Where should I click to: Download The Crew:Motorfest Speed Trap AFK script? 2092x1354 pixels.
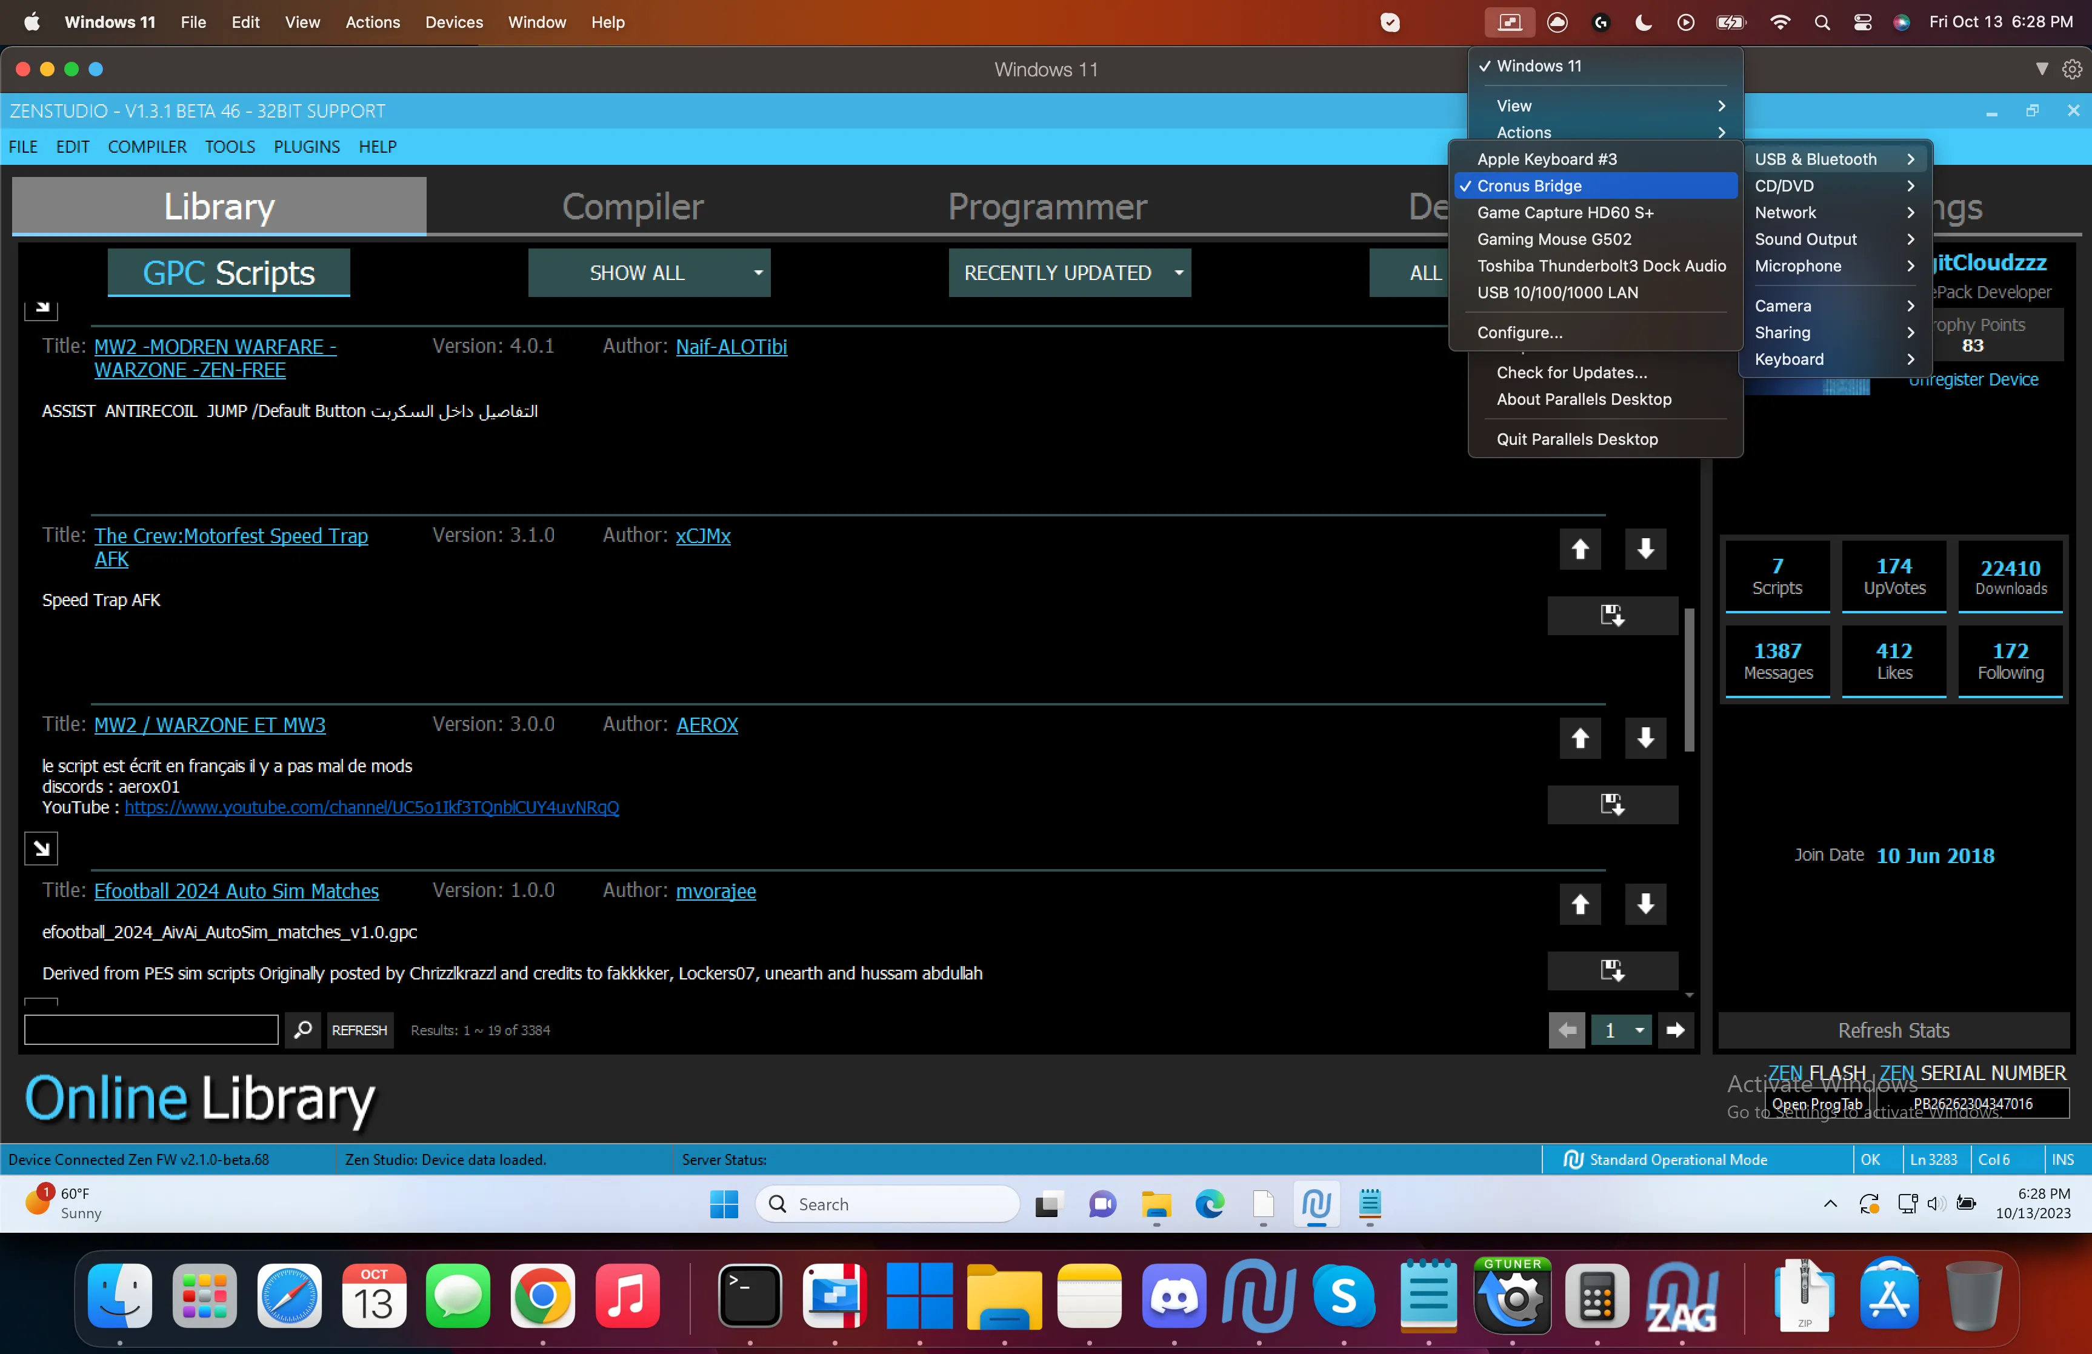click(1612, 615)
